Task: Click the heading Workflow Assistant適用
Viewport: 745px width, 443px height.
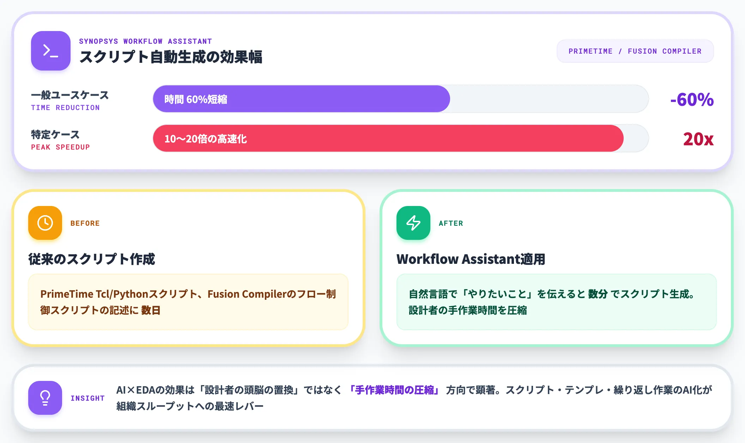Action: tap(471, 259)
